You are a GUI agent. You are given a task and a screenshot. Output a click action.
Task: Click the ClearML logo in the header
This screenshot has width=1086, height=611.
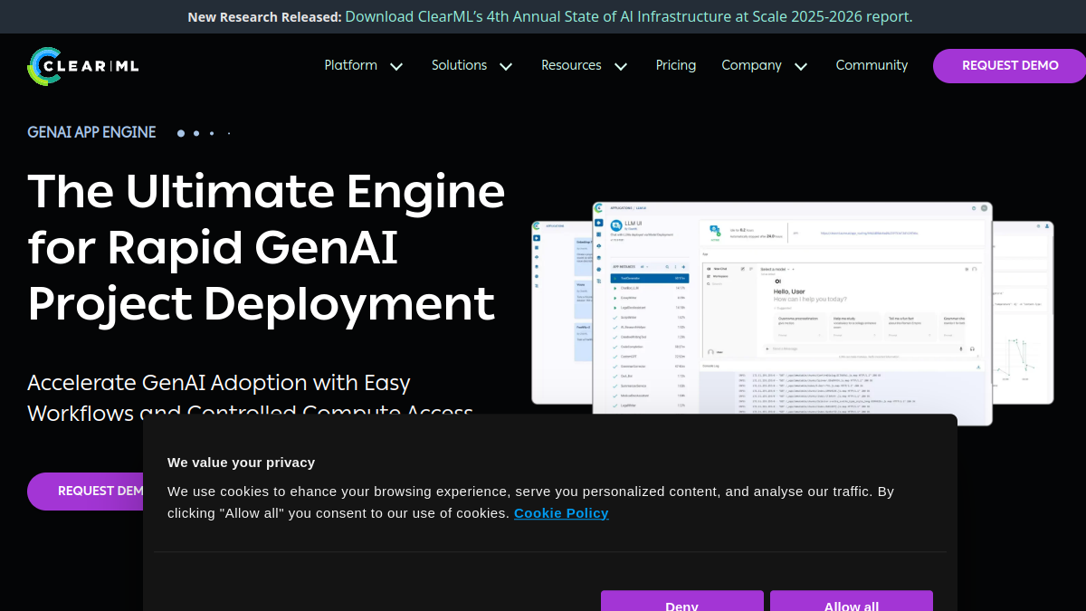[83, 66]
